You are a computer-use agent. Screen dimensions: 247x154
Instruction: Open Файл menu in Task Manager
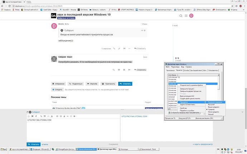[168, 67]
